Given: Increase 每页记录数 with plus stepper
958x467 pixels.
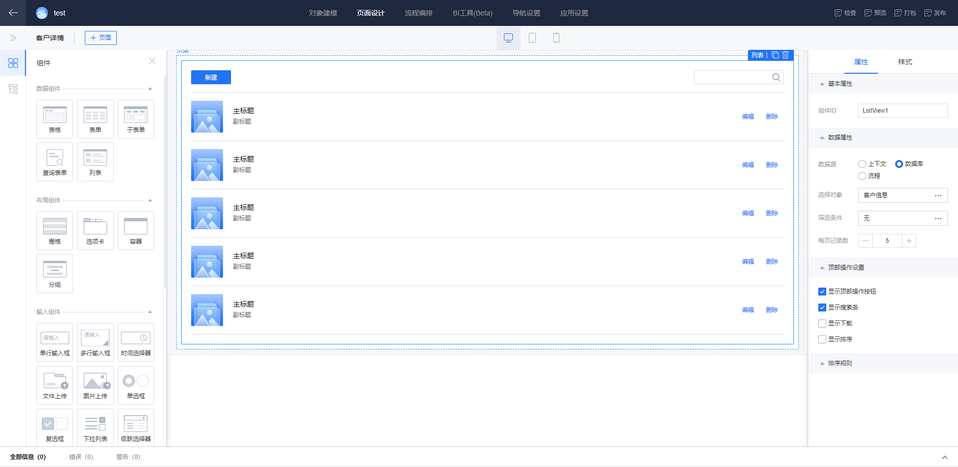Looking at the screenshot, I should tap(909, 241).
